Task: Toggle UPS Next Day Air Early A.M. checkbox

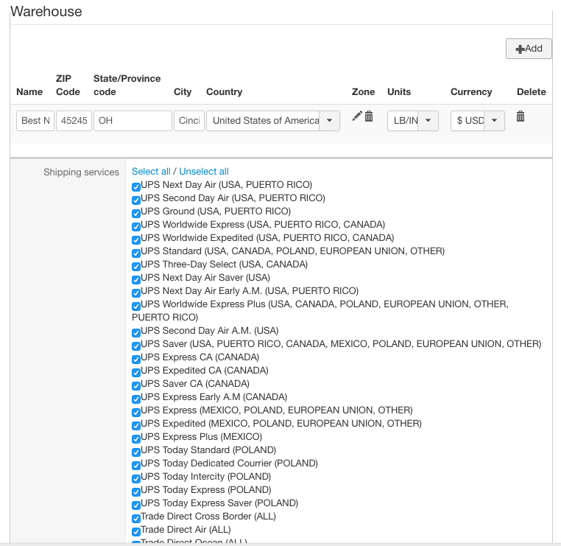Action: [x=136, y=293]
